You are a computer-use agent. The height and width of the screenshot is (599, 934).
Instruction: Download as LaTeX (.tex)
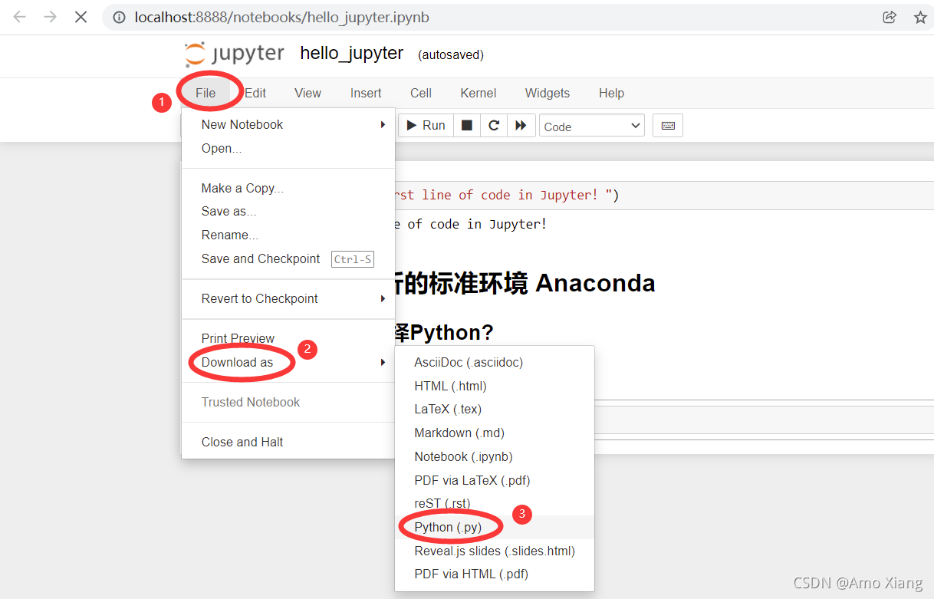pyautogui.click(x=495, y=409)
